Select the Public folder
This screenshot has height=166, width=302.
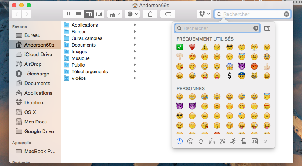click(99, 65)
